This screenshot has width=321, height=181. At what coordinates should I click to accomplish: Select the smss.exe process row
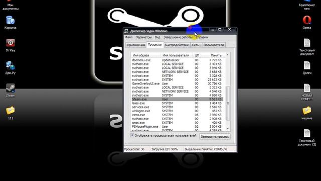tap(177, 123)
